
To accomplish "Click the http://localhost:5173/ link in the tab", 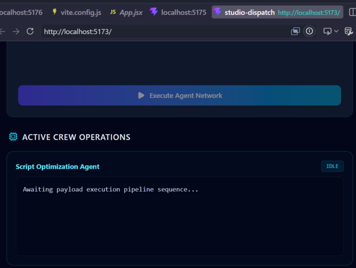I will tap(309, 13).
